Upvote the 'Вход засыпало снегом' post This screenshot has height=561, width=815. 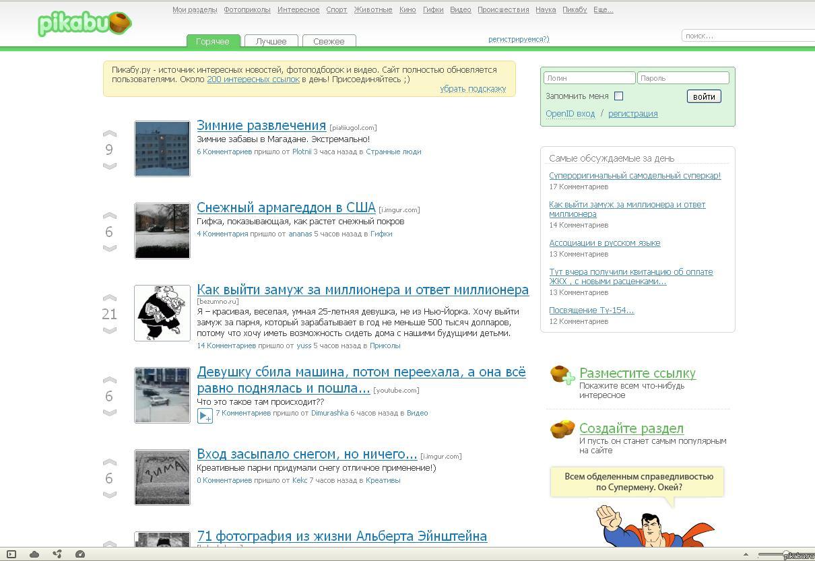pyautogui.click(x=110, y=463)
